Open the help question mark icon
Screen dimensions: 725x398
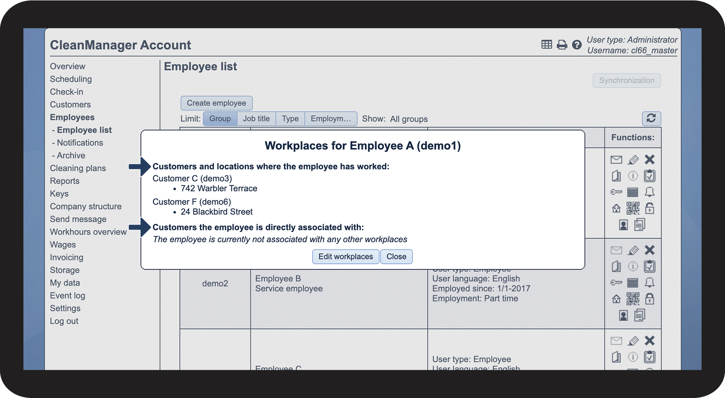tap(577, 45)
